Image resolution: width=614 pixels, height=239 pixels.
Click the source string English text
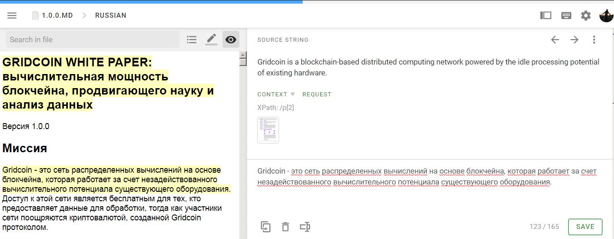428,67
